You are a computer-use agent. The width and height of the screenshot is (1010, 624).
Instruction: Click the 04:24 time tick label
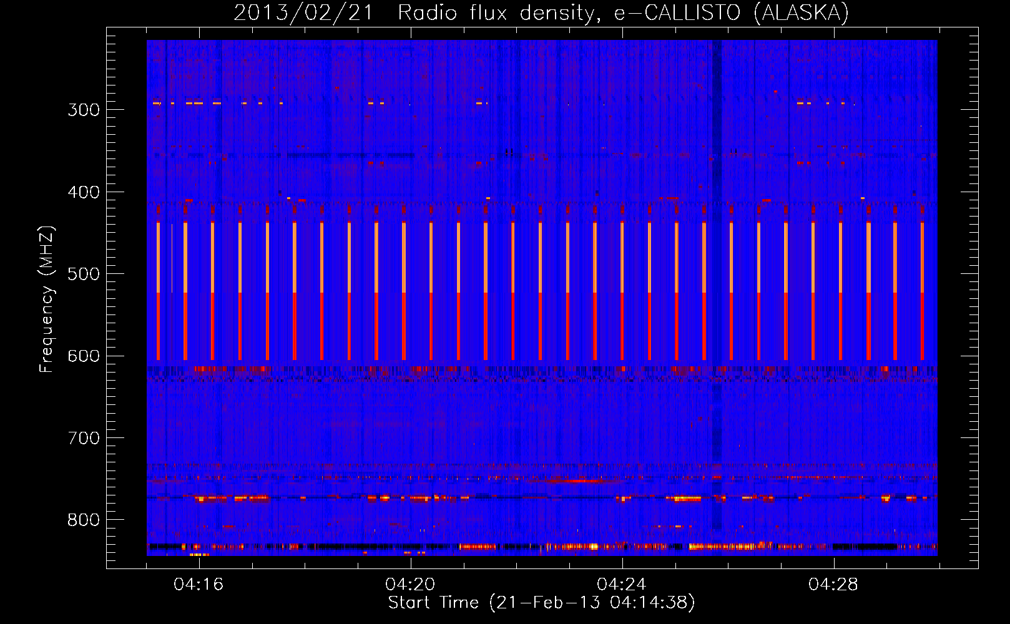622,585
